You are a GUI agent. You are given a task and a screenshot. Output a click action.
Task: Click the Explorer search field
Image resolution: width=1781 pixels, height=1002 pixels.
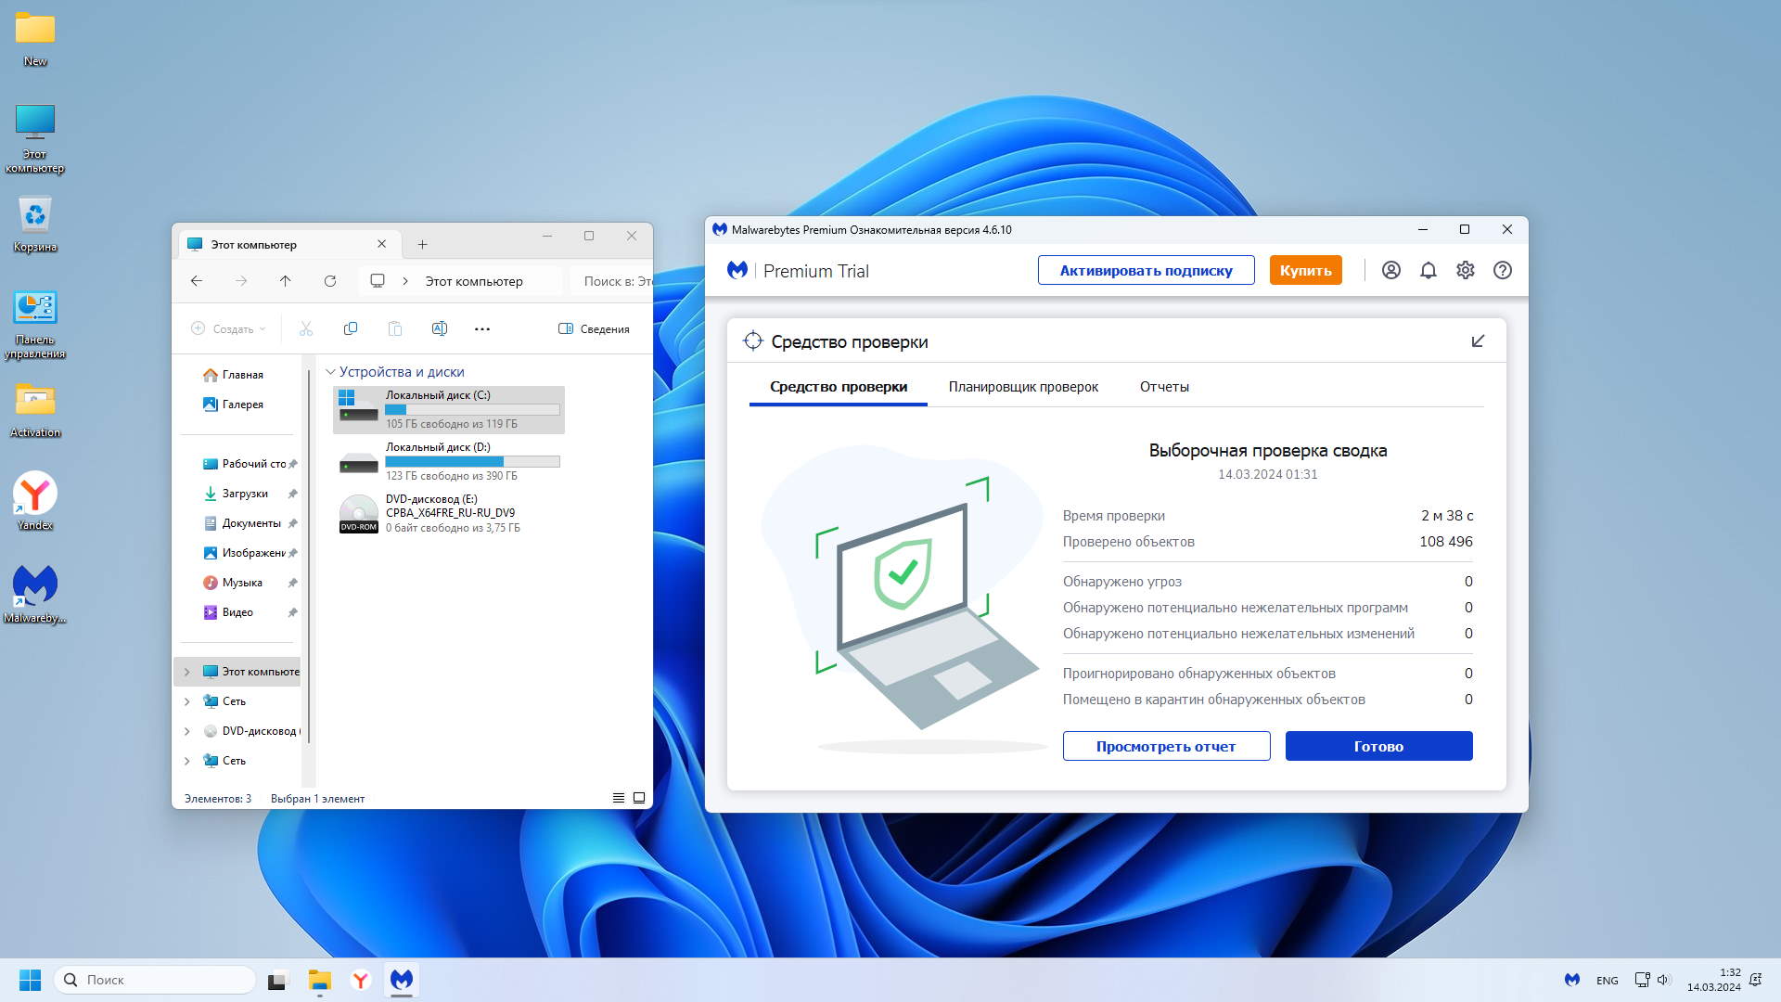612,281
